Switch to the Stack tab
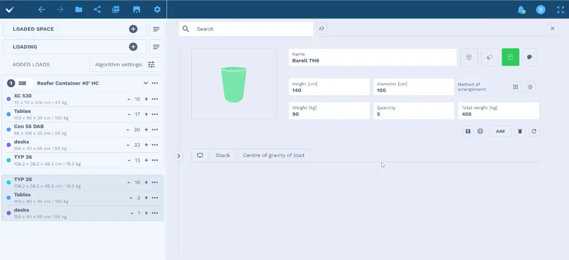The image size is (569, 260). [222, 155]
